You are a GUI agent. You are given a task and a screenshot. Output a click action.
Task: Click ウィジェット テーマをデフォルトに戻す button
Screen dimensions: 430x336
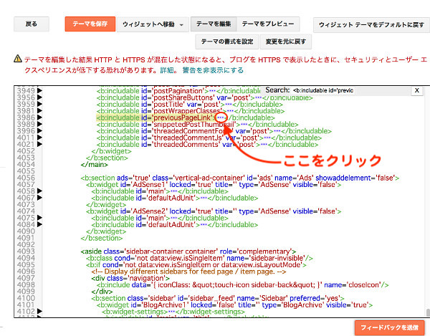[371, 24]
